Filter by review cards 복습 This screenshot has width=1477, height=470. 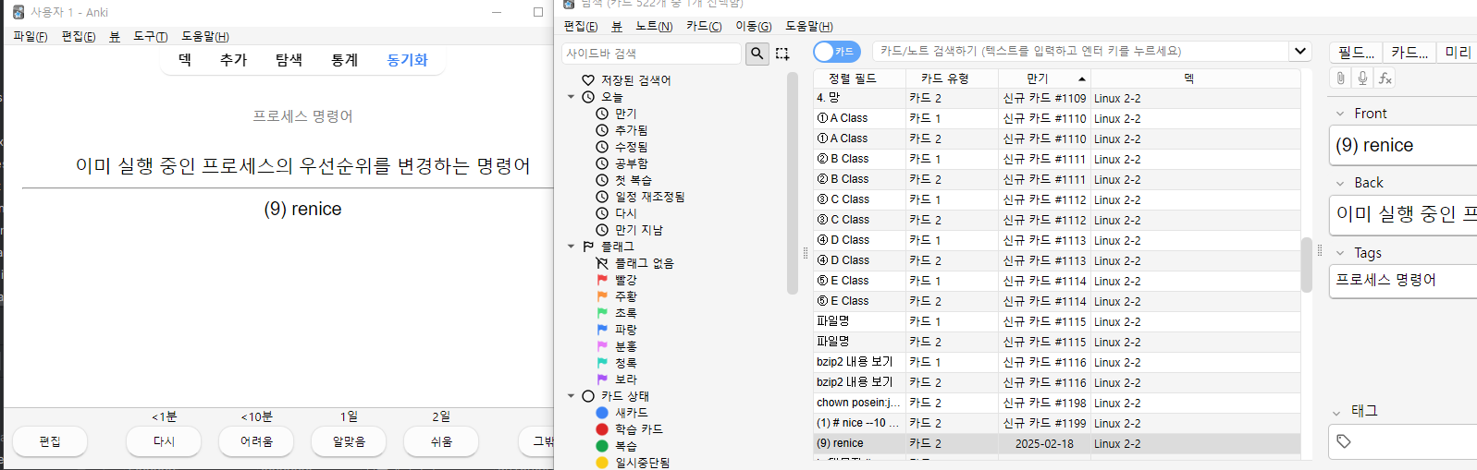pos(617,446)
